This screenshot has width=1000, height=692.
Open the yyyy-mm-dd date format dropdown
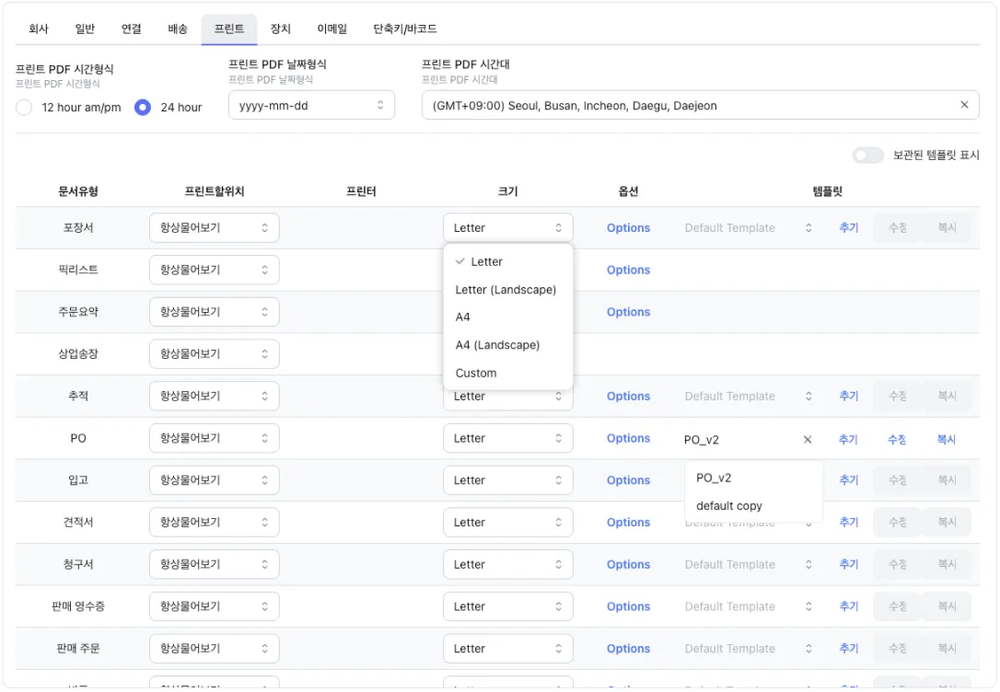coord(311,106)
